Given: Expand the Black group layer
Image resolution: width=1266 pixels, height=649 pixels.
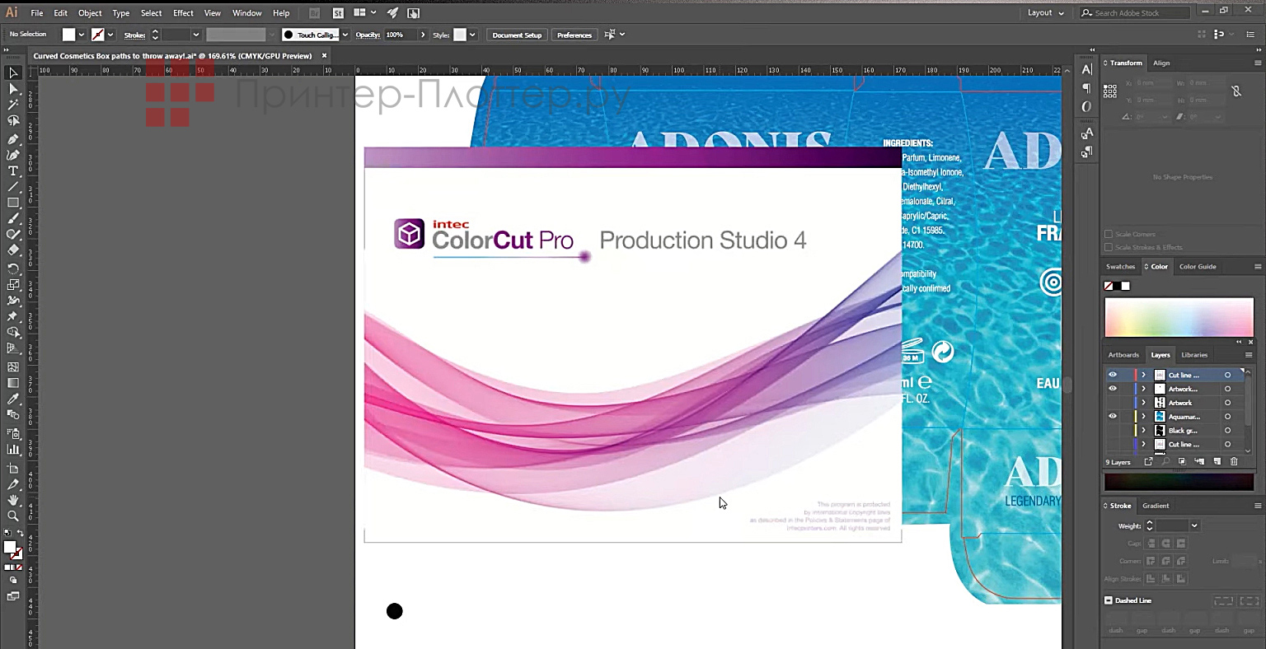Looking at the screenshot, I should pyautogui.click(x=1144, y=430).
